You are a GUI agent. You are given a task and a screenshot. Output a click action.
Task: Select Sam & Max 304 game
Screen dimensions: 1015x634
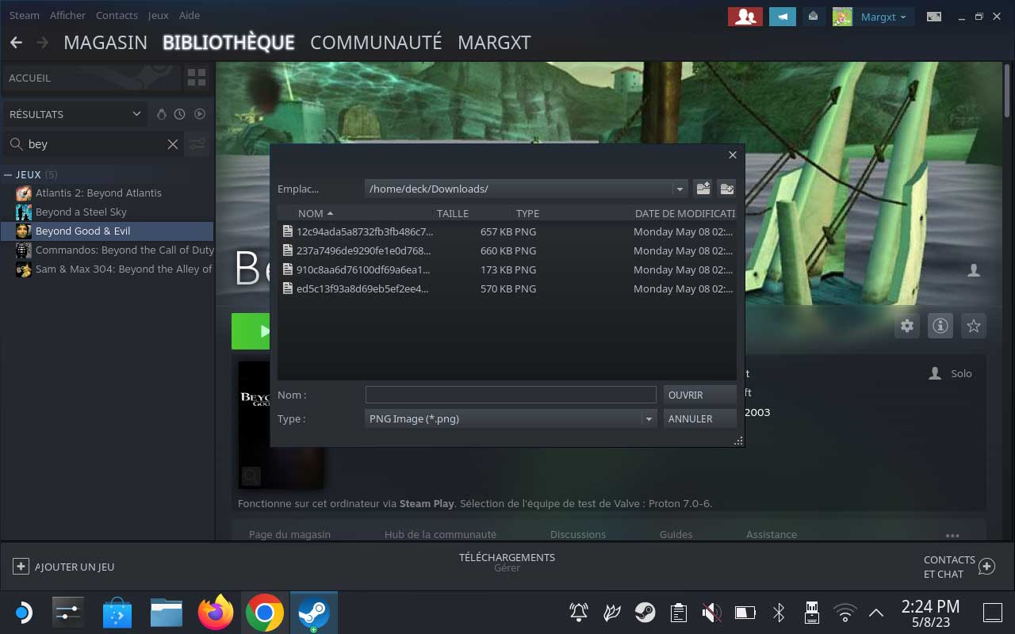[108, 269]
